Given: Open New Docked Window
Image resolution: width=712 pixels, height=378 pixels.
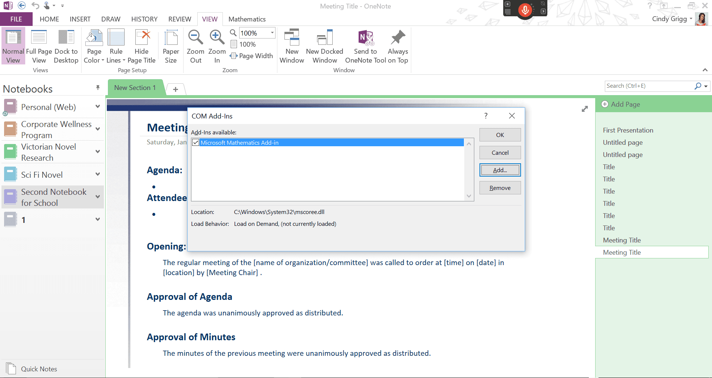Looking at the screenshot, I should (324, 46).
